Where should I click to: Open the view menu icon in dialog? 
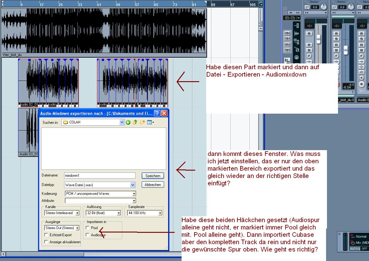150,123
